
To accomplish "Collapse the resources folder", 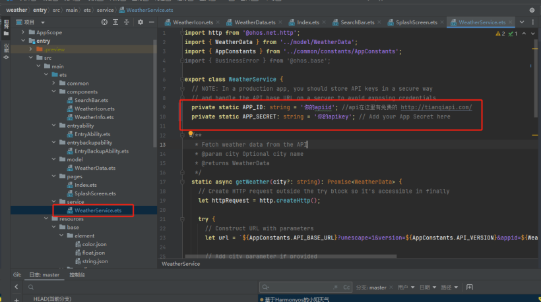I will click(46, 218).
